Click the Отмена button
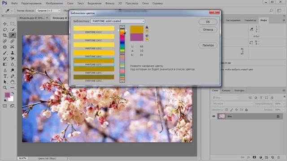The height and width of the screenshot is (161, 287). (208, 30)
